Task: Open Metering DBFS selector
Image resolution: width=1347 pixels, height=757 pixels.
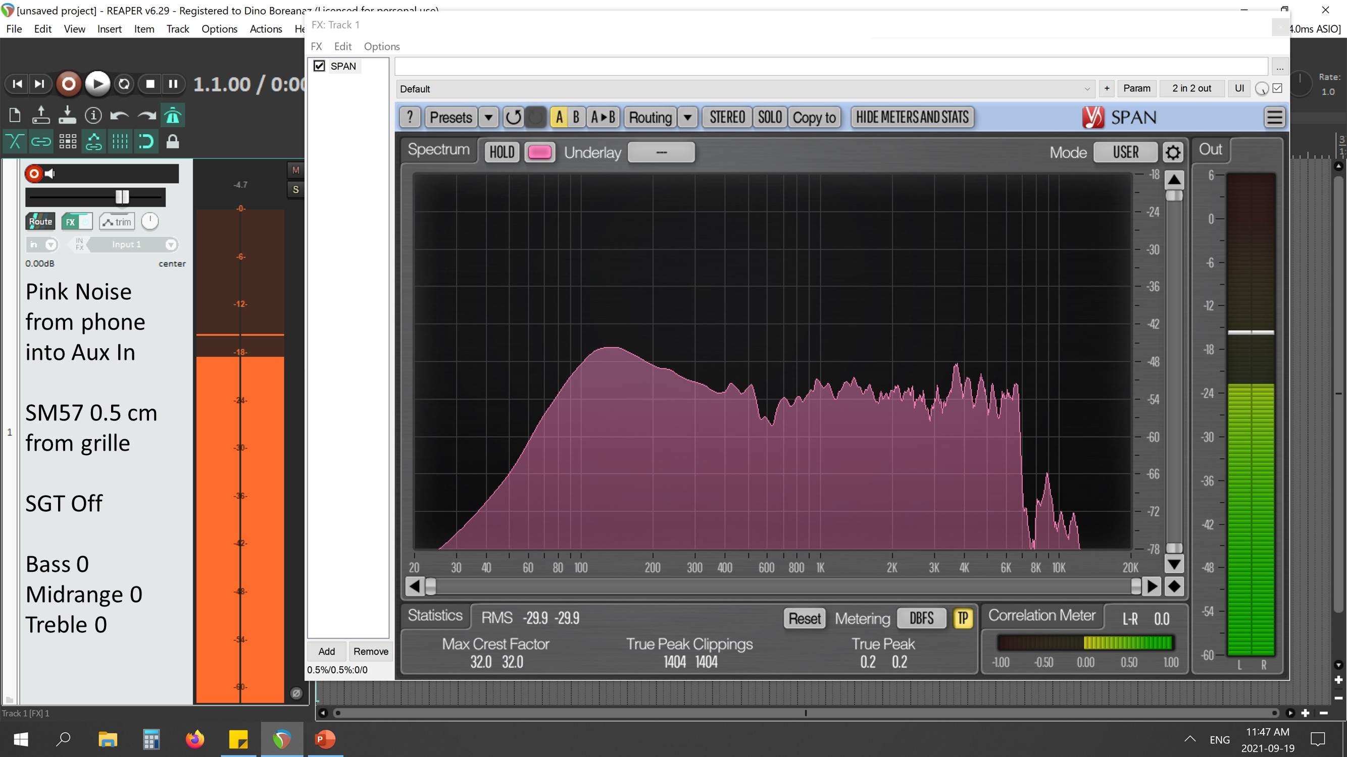Action: [x=921, y=619]
